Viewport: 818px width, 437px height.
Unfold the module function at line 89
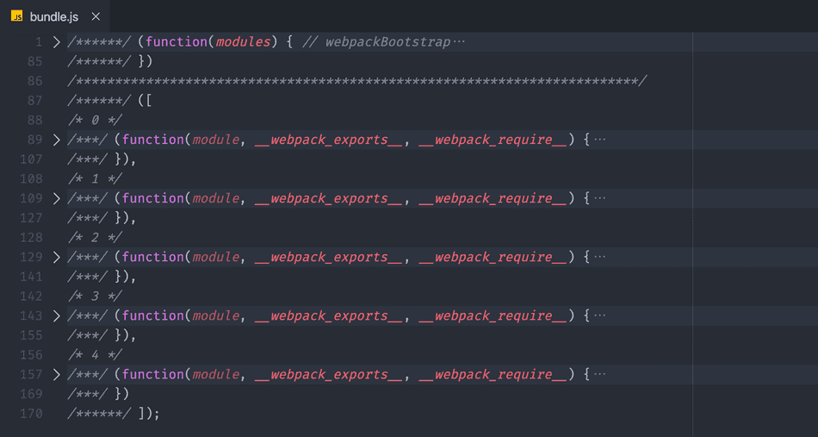57,140
